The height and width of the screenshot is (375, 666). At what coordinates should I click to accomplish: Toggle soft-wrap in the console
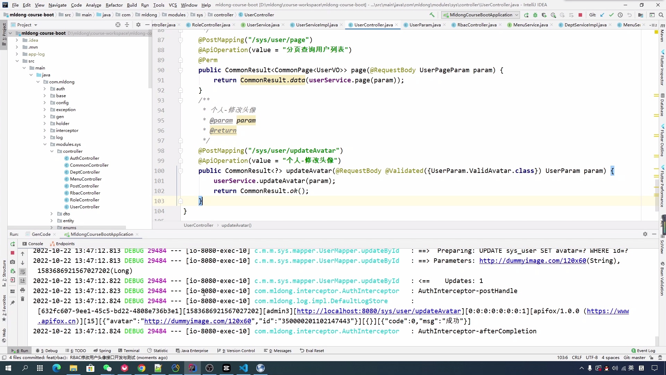tap(23, 272)
